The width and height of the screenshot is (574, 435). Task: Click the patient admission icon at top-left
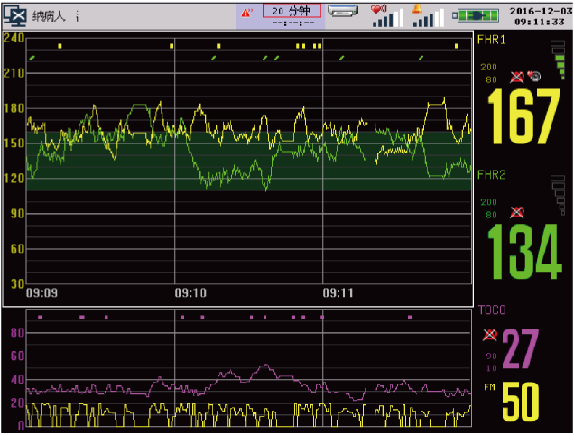[14, 15]
